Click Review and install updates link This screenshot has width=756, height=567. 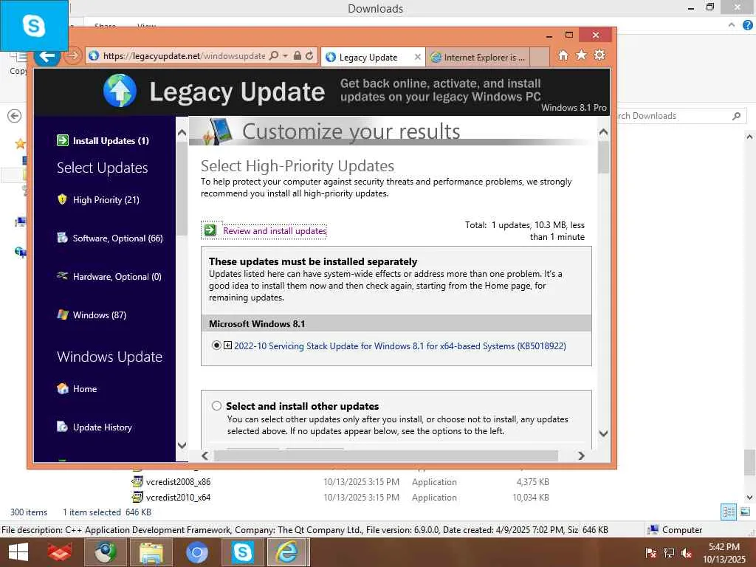tap(275, 231)
